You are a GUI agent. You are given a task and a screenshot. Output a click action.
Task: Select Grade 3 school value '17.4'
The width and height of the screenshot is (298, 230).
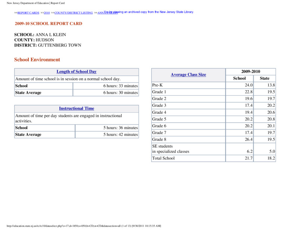click(x=248, y=106)
